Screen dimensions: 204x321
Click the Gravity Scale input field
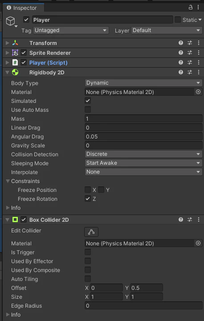tap(143, 145)
